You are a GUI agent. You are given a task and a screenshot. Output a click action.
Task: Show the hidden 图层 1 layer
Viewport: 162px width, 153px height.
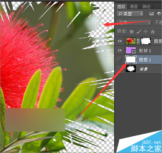point(120,59)
